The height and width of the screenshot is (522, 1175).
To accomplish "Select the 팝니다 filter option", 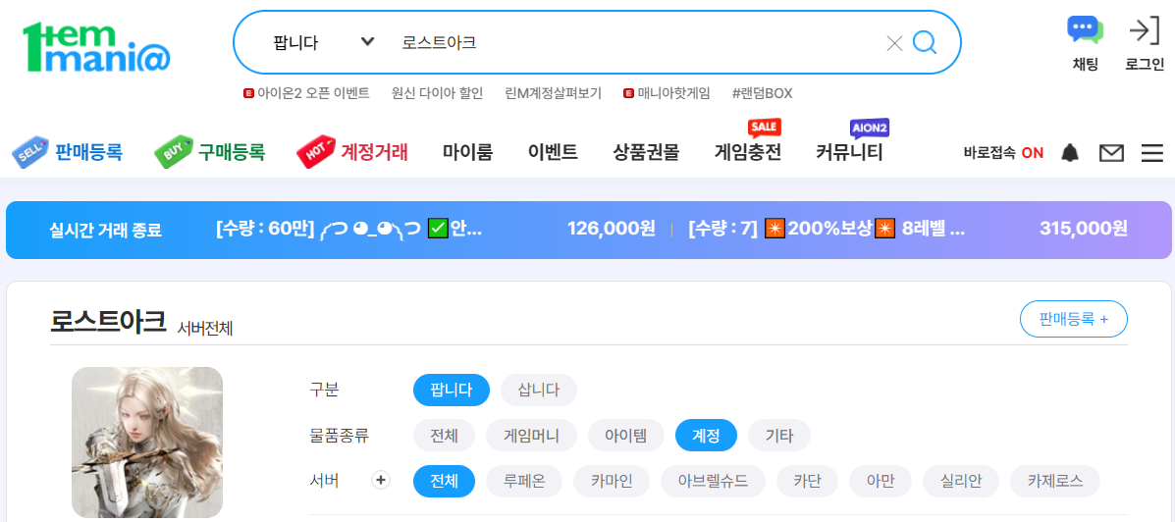I will [452, 390].
